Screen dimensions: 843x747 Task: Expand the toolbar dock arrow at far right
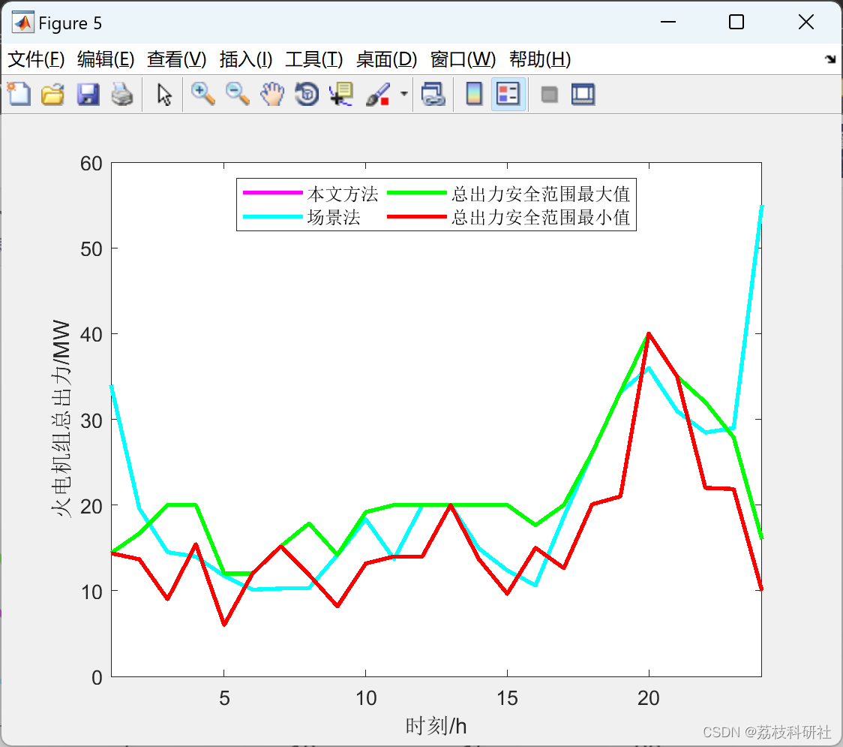(829, 59)
